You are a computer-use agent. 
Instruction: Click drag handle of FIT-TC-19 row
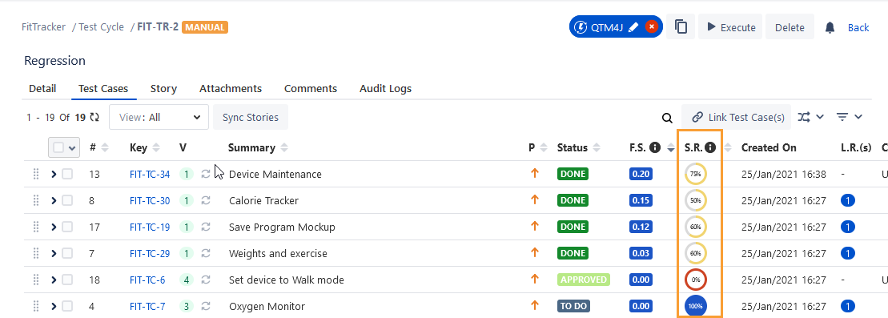(x=36, y=227)
